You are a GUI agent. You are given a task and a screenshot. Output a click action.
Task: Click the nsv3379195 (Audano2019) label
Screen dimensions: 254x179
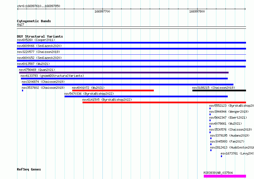[x=230, y=135]
